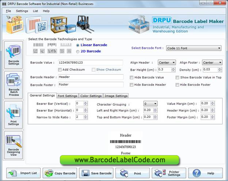Adjust Top and Bottom Margin spinner
228x181 pixels.
(155, 117)
